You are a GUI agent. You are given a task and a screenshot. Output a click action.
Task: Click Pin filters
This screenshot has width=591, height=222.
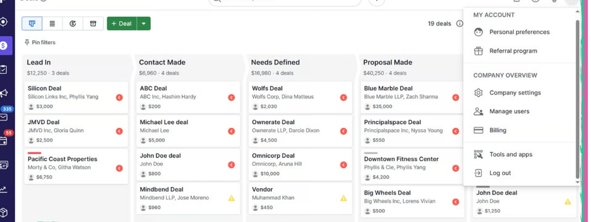(x=40, y=42)
